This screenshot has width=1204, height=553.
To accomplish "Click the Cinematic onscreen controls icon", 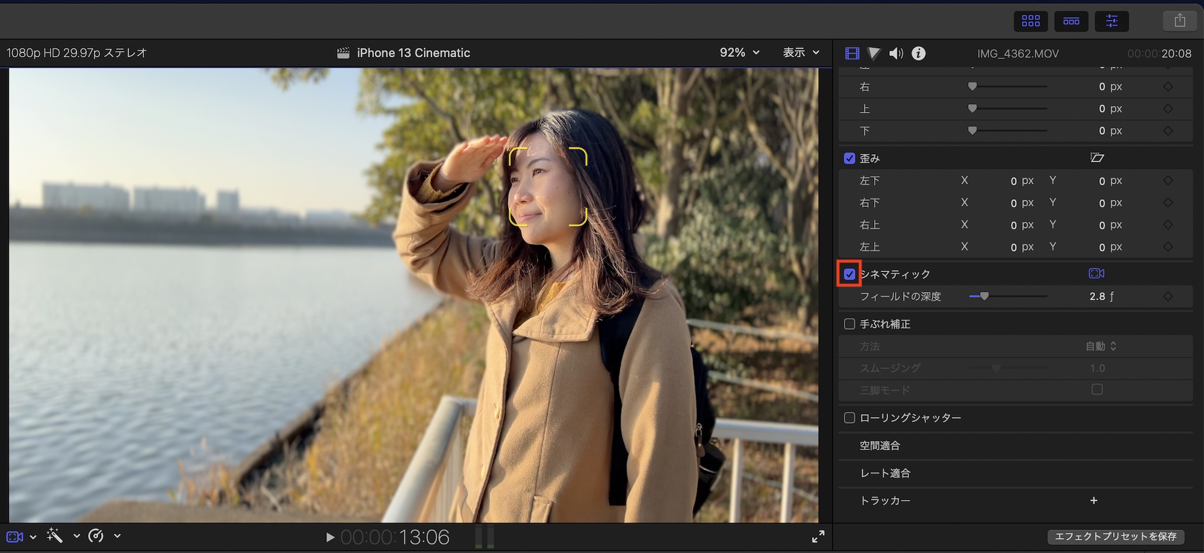I will pyautogui.click(x=1096, y=274).
